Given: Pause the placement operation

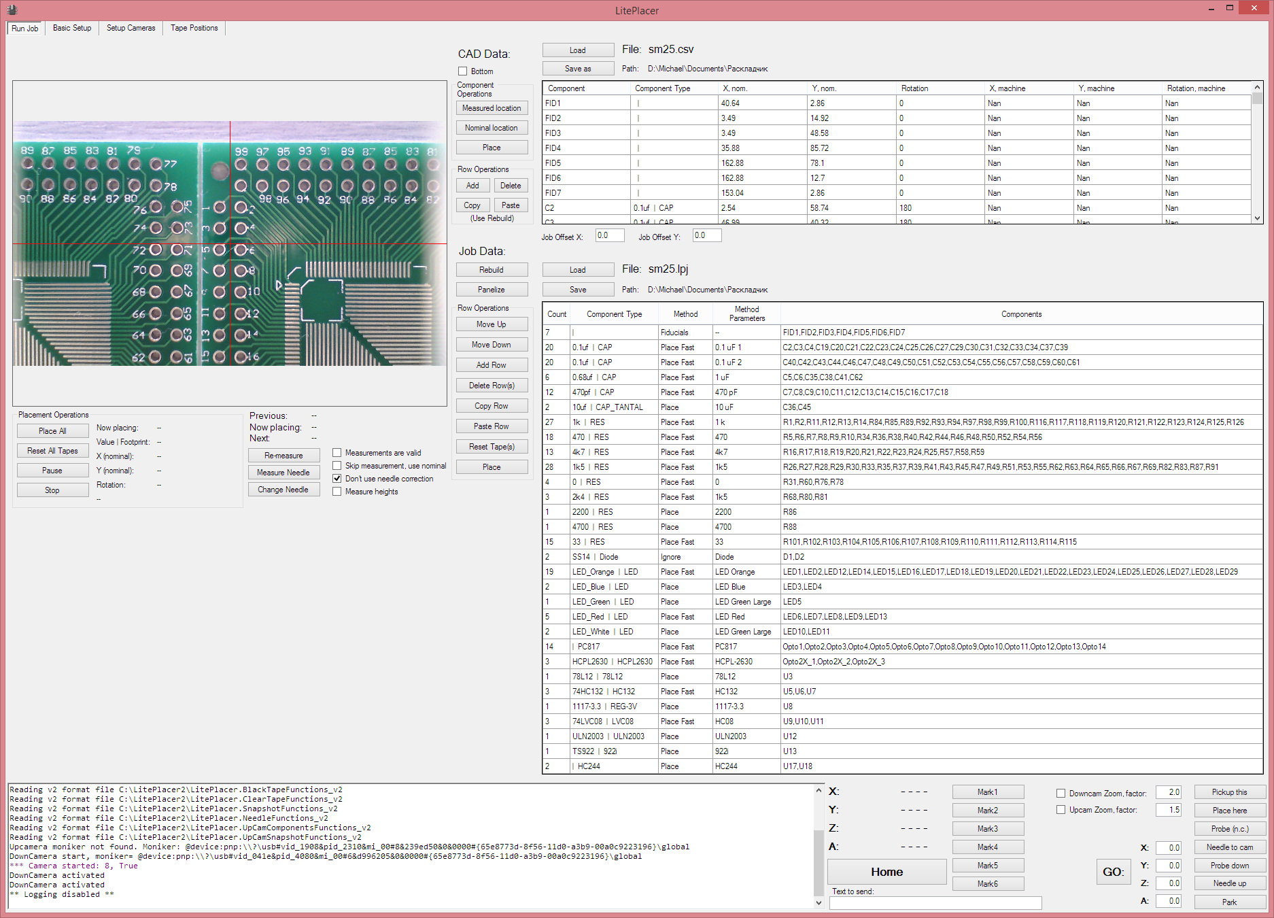Looking at the screenshot, I should [52, 471].
